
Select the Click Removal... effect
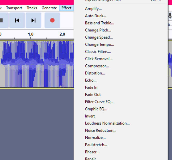coord(121,59)
